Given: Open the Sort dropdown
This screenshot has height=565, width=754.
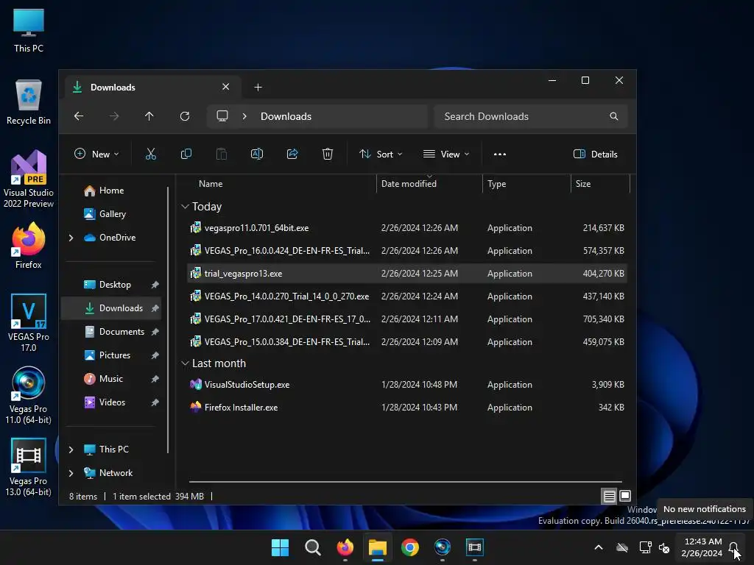Looking at the screenshot, I should (x=381, y=154).
